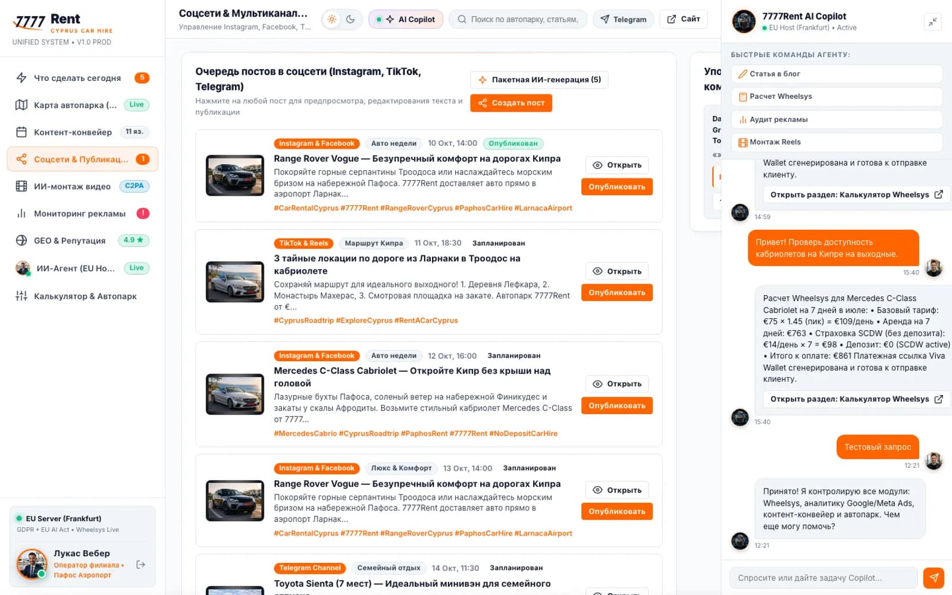
Task: Collapse the 7777Rent AI Copilot panel
Action: pyautogui.click(x=932, y=21)
